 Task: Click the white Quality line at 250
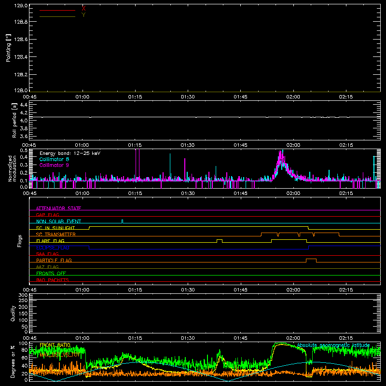205,299
